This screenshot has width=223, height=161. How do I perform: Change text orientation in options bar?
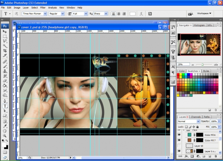(16, 14)
